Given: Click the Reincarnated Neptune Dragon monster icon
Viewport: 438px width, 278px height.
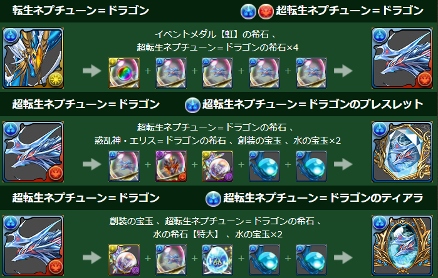Looking at the screenshot, I should pyautogui.click(x=33, y=58).
